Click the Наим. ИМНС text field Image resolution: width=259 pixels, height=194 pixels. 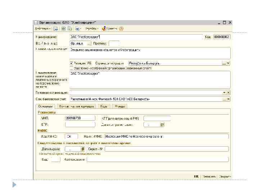tap(167, 137)
